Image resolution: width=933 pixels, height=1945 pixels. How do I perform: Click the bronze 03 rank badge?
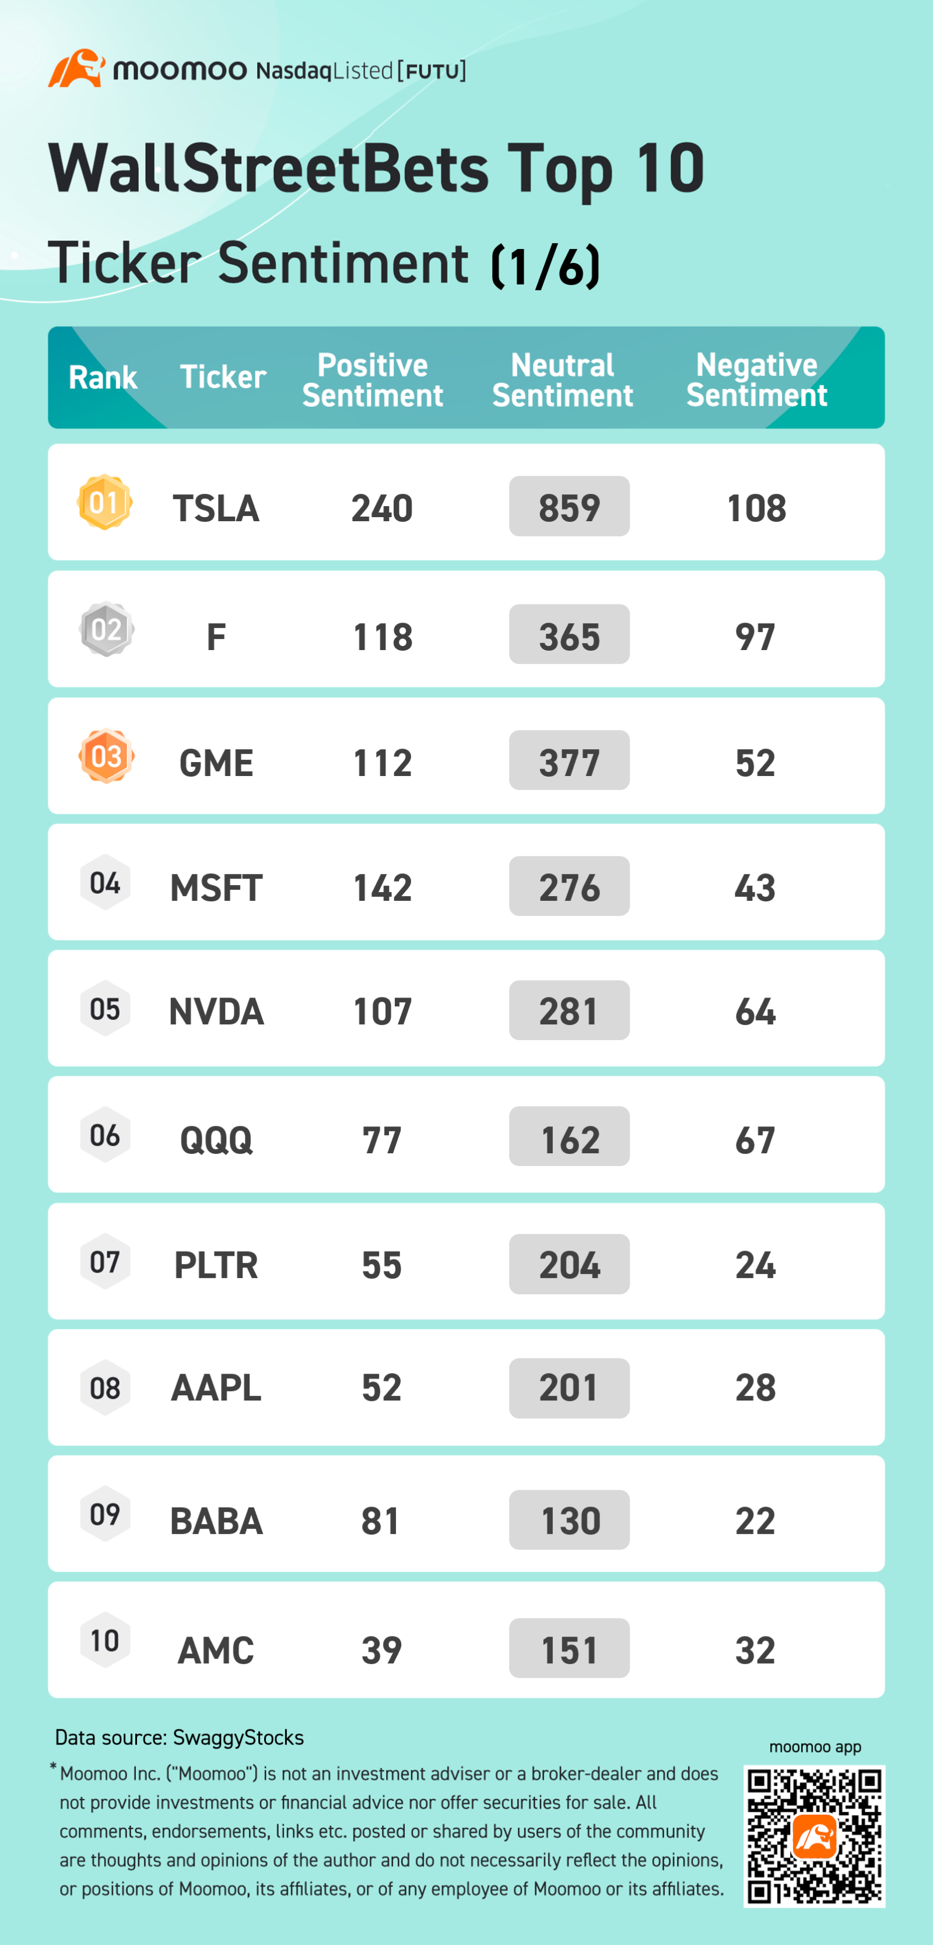(x=107, y=756)
